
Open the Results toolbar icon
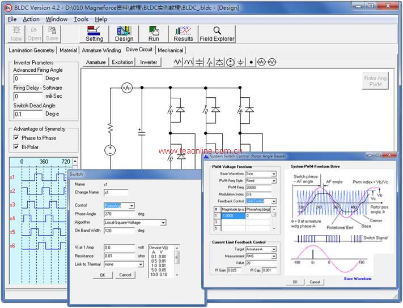pos(183,34)
